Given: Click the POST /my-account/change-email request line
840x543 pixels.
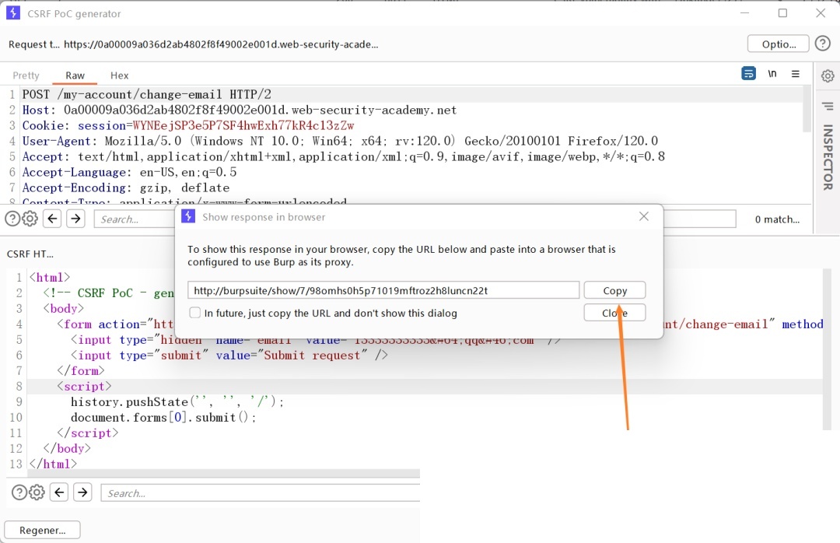Looking at the screenshot, I should (x=147, y=94).
